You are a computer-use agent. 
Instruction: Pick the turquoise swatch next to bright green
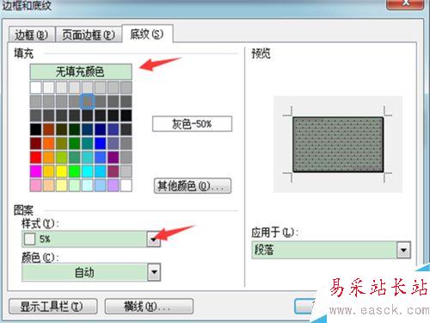click(87, 171)
